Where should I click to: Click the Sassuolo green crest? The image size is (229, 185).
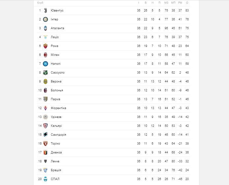click(x=45, y=73)
